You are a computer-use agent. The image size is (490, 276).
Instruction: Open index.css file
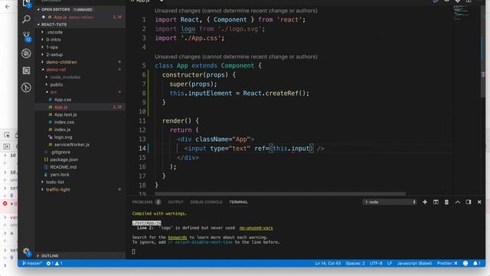pyautogui.click(x=64, y=122)
